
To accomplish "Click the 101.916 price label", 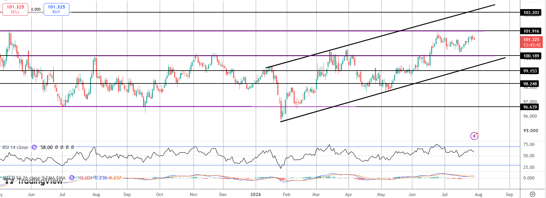I will point(531,31).
